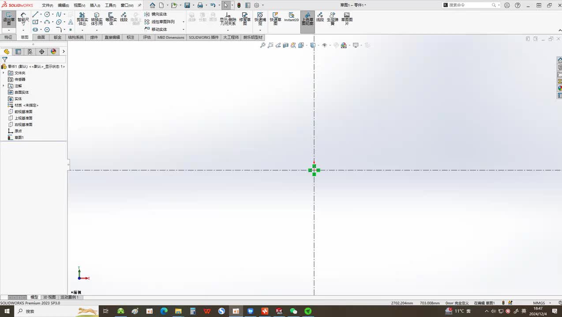Click 镜向实体 Mirror Entities
562x317 pixels.
coord(156,14)
